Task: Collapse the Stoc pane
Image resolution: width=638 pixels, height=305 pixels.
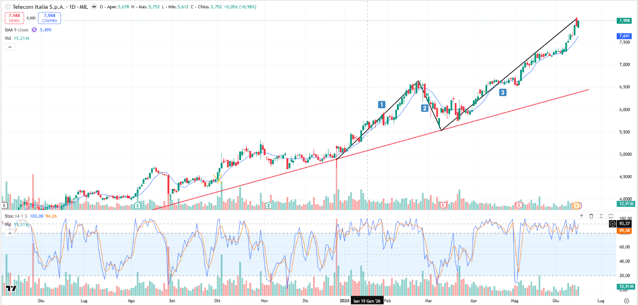Action: click(601, 216)
